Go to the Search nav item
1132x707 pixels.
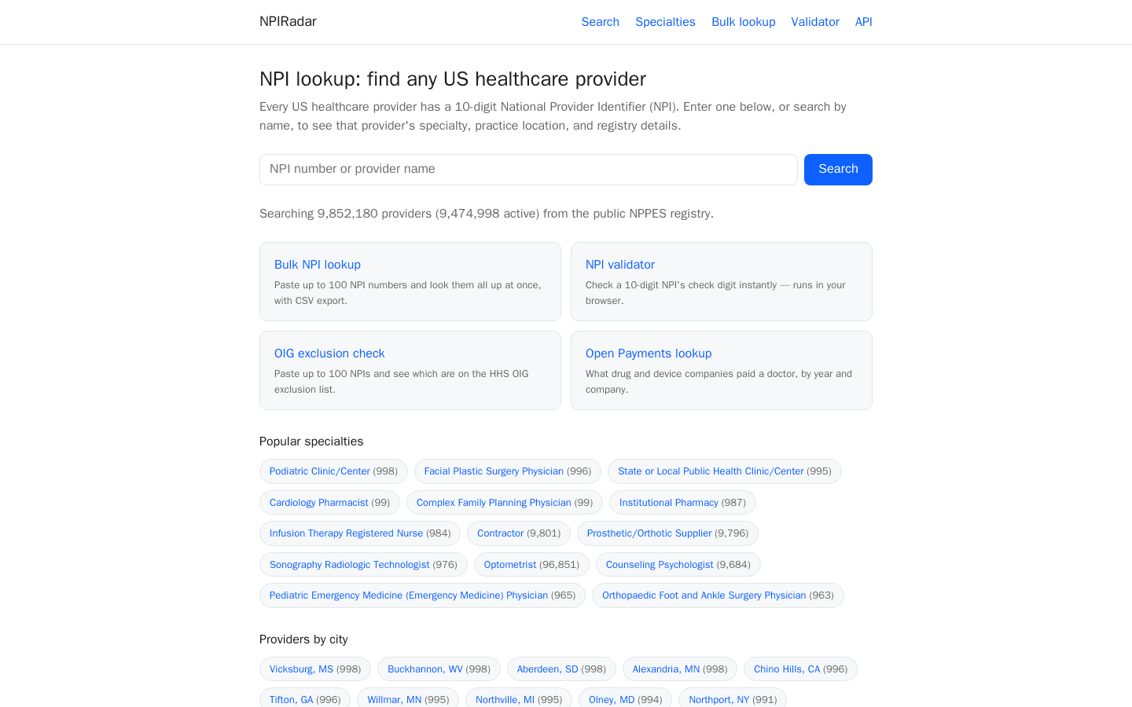[x=600, y=22]
